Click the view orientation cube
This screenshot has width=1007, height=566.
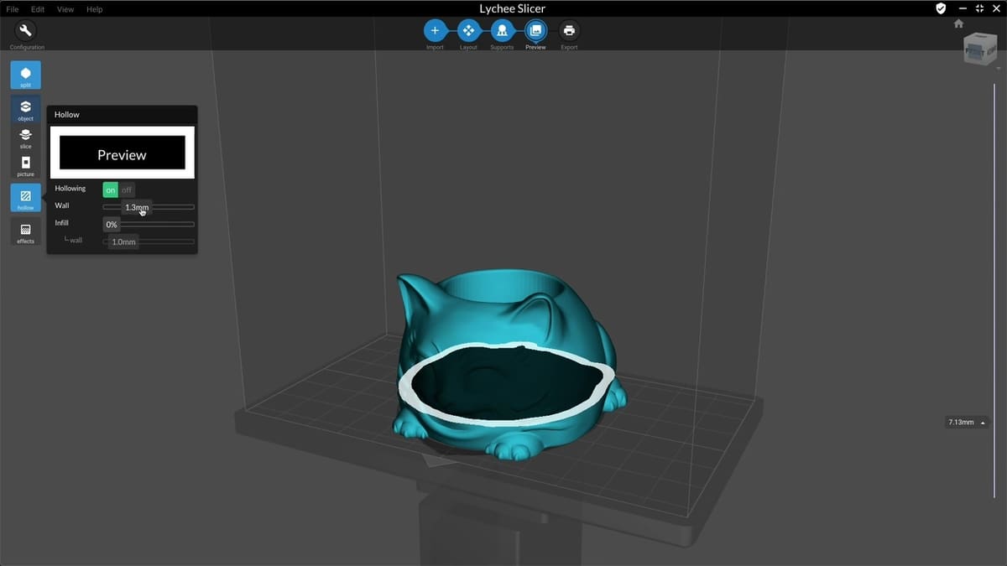tap(979, 49)
